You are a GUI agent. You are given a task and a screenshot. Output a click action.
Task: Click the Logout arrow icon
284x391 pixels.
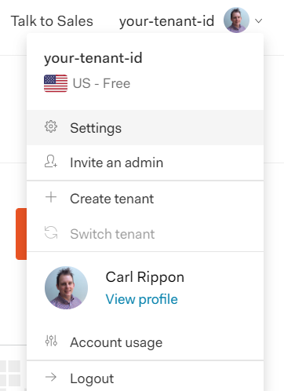coord(51,377)
